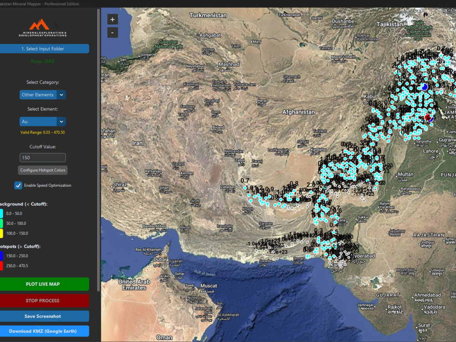
Task: Click the cyan 0.0 - 50.0 swatch
Action: coord(1,213)
